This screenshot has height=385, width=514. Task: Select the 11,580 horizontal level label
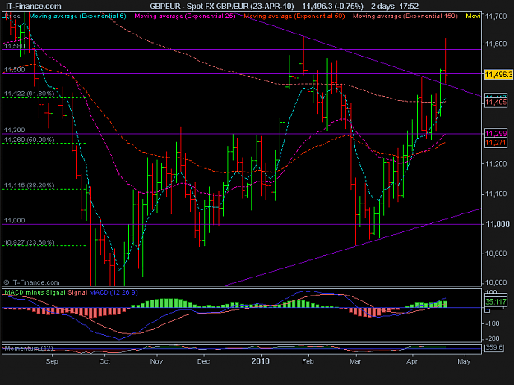tap(14, 46)
